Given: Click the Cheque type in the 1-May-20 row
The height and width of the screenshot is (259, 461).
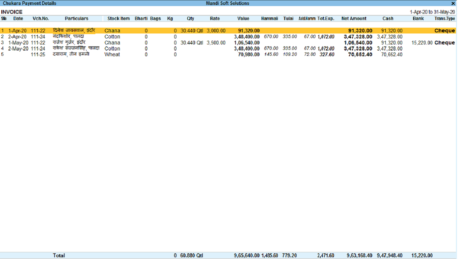Looking at the screenshot, I should [444, 43].
